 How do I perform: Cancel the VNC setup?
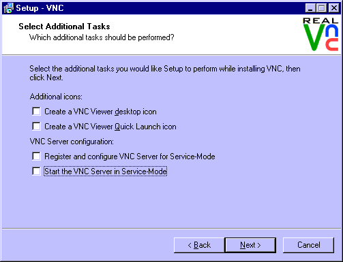tap(308, 245)
